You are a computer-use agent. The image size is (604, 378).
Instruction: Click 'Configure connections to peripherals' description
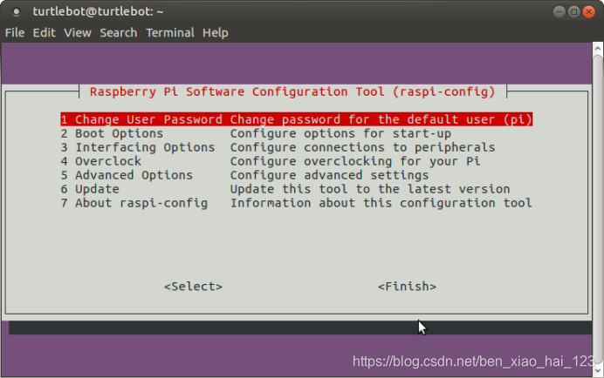[362, 147]
